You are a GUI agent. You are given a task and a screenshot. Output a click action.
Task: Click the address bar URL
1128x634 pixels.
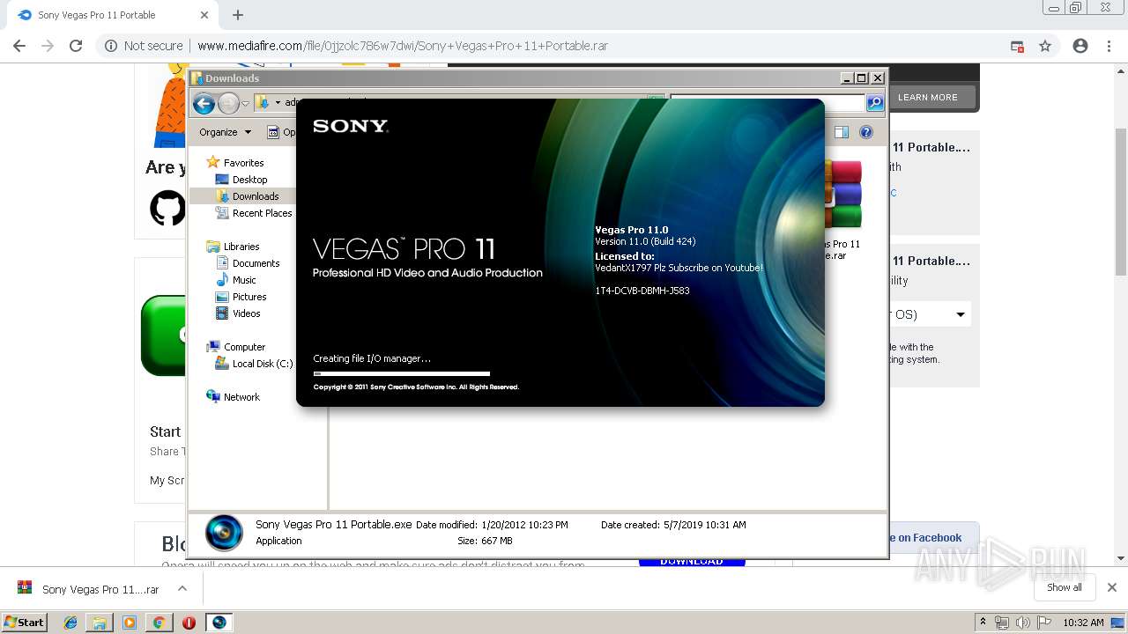click(403, 46)
